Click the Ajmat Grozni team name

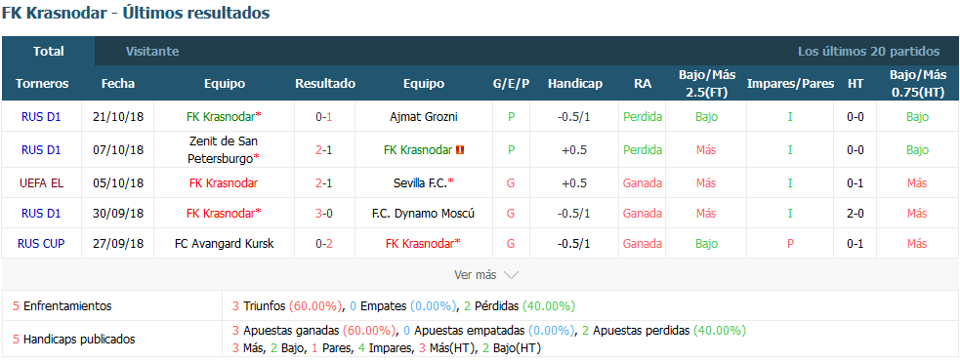[424, 116]
